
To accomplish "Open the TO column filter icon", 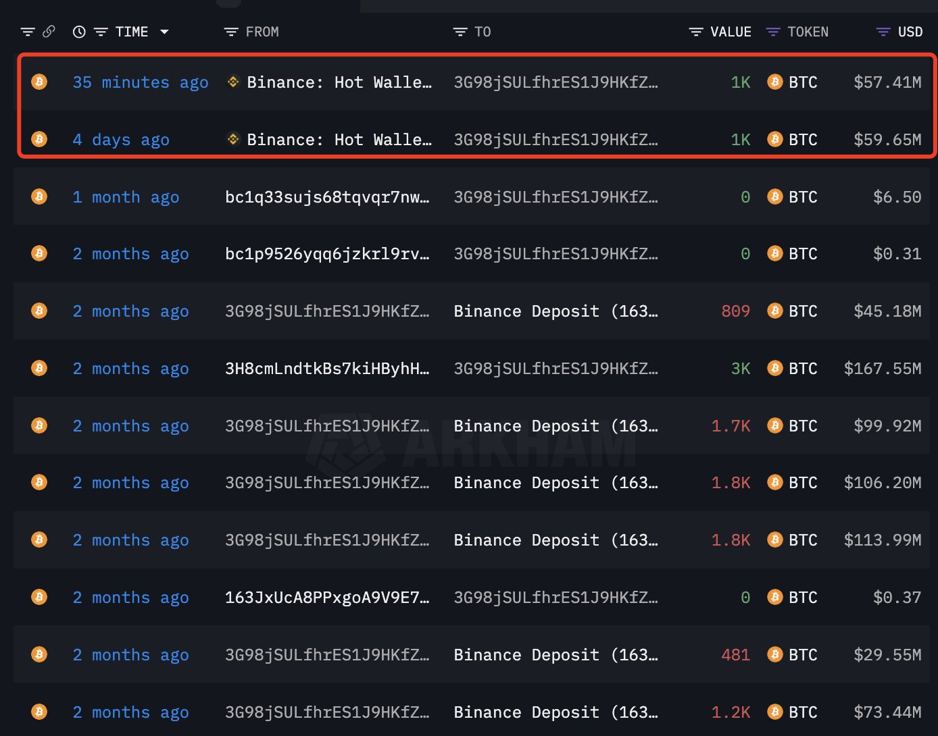I will point(460,31).
